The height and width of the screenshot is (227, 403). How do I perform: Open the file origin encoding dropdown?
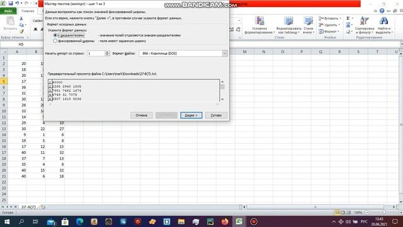pyautogui.click(x=224, y=53)
